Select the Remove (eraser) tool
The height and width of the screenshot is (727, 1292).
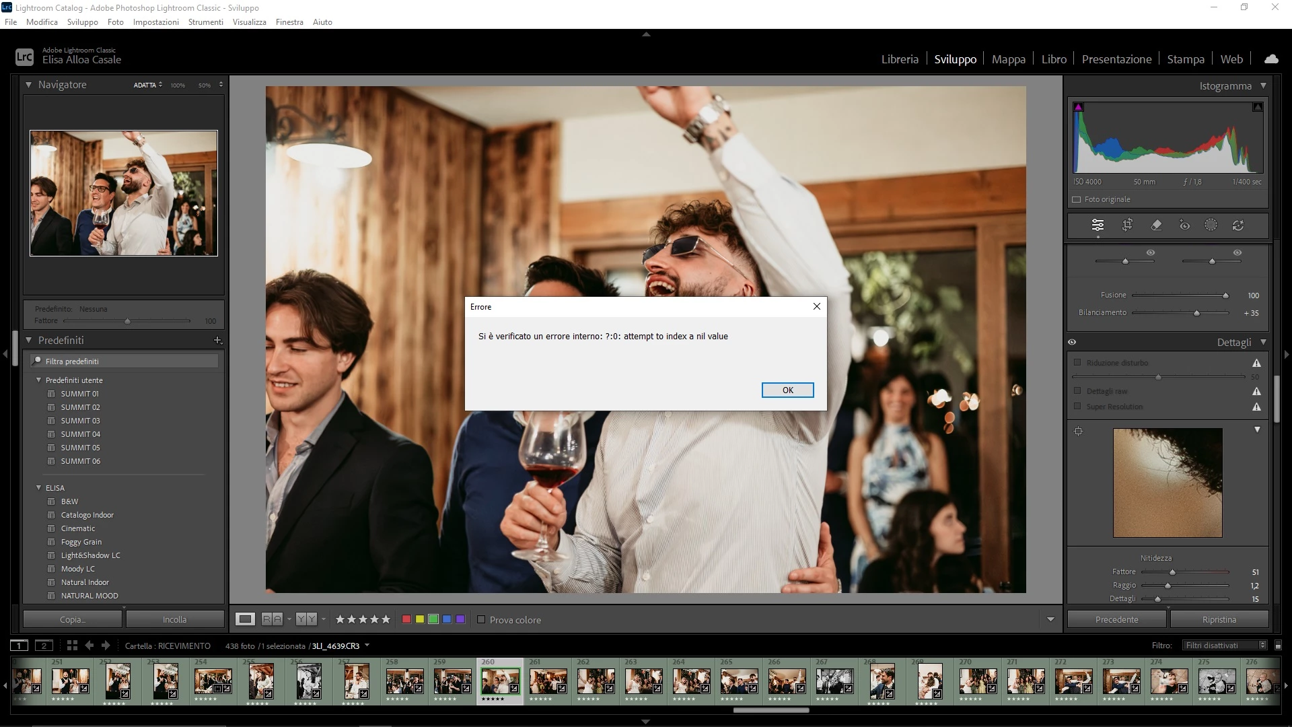coord(1156,226)
